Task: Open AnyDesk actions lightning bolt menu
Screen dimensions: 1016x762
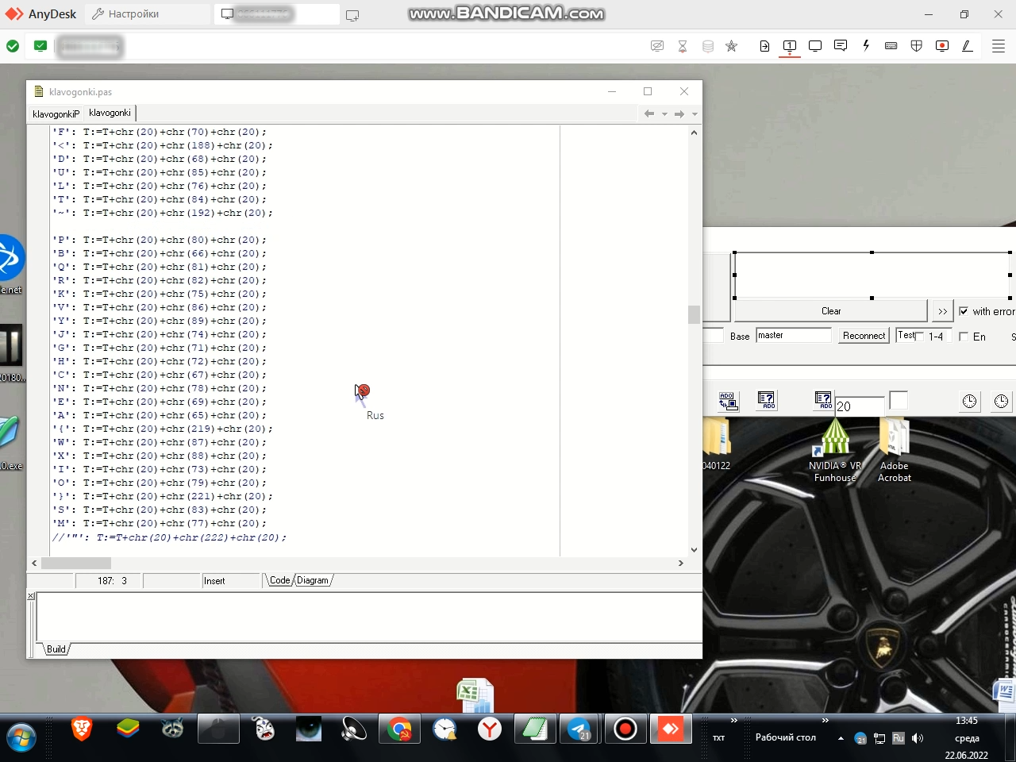Action: (866, 46)
